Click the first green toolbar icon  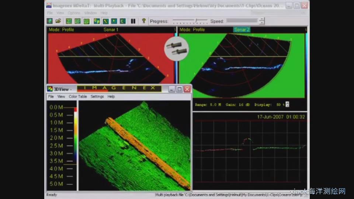(49, 21)
